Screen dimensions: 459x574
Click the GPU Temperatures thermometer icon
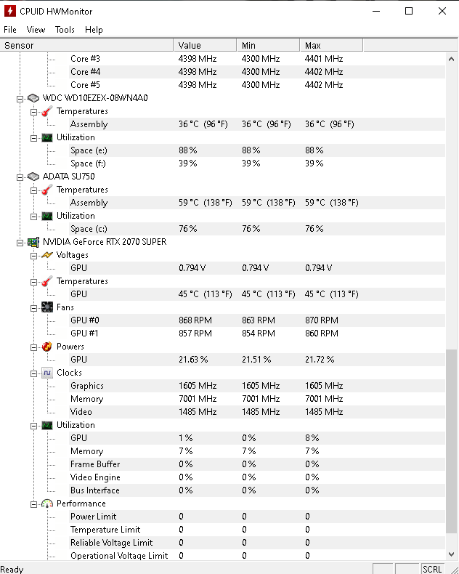click(x=46, y=281)
